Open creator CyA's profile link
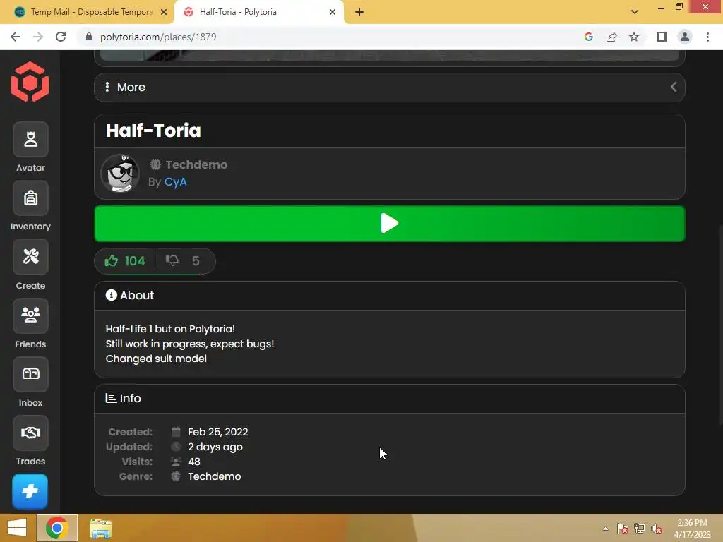The height and width of the screenshot is (542, 723). 175,182
